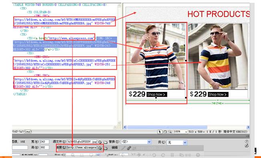This screenshot has width=261, height=158.
Task: Click point-to-file icon beside link field
Action: 100,148
